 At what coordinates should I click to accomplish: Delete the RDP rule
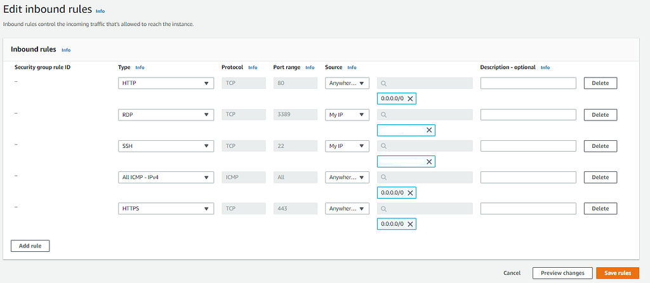tap(600, 115)
